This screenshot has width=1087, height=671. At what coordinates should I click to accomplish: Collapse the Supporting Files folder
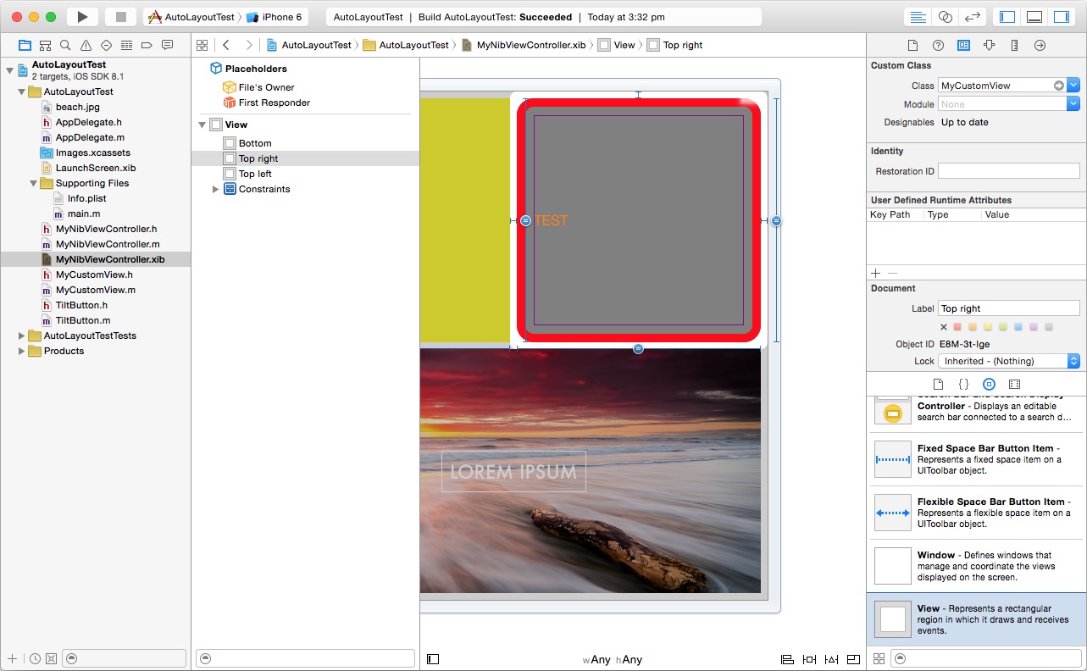34,183
